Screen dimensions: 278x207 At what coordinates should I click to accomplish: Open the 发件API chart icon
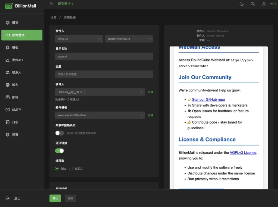click(8, 60)
